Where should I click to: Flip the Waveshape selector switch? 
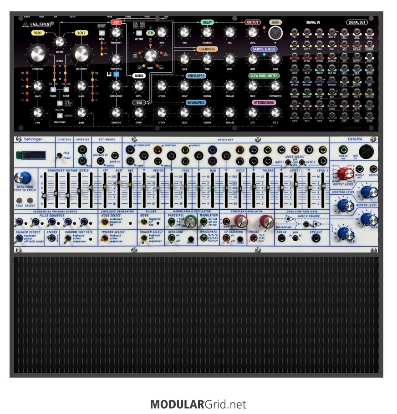click(203, 238)
